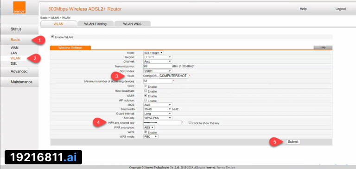Check Click to show the key
This screenshot has width=356, height=169.
[x=190, y=122]
